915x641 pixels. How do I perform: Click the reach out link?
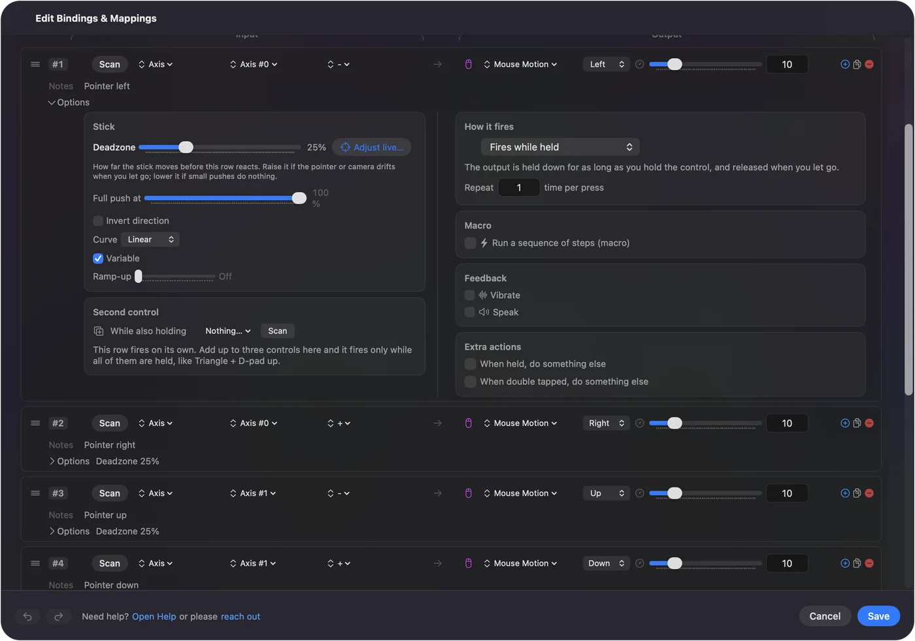(x=241, y=617)
